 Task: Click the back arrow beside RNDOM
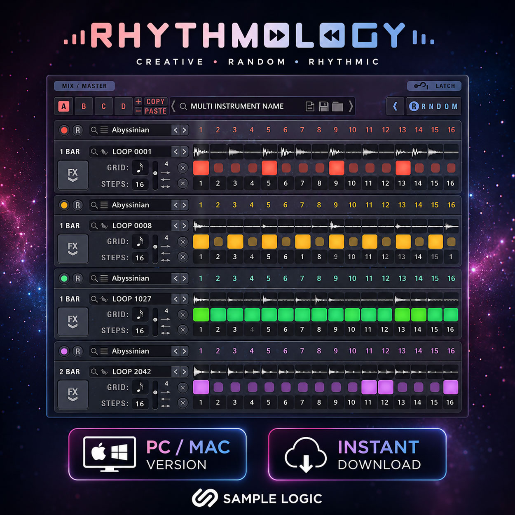click(395, 106)
